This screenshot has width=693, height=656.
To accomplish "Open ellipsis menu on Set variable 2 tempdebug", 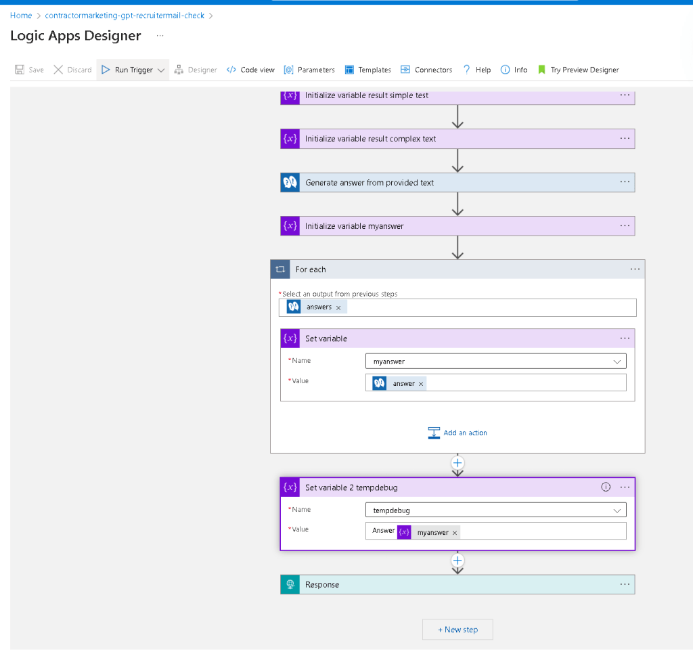I will [x=625, y=487].
